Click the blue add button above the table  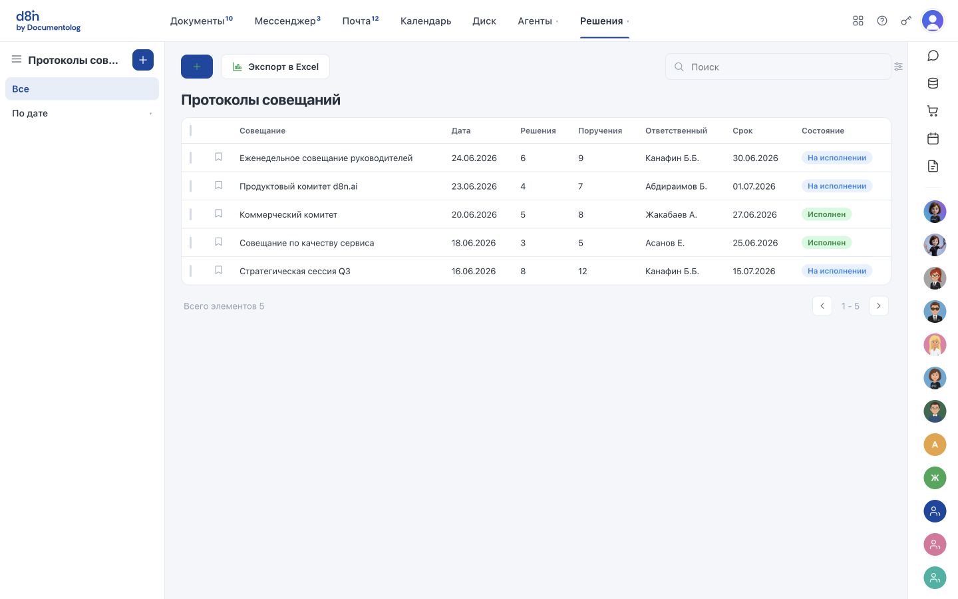[x=197, y=67]
